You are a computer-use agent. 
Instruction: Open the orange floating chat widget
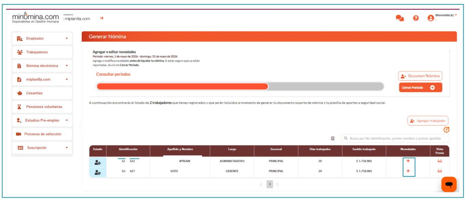pyautogui.click(x=449, y=185)
